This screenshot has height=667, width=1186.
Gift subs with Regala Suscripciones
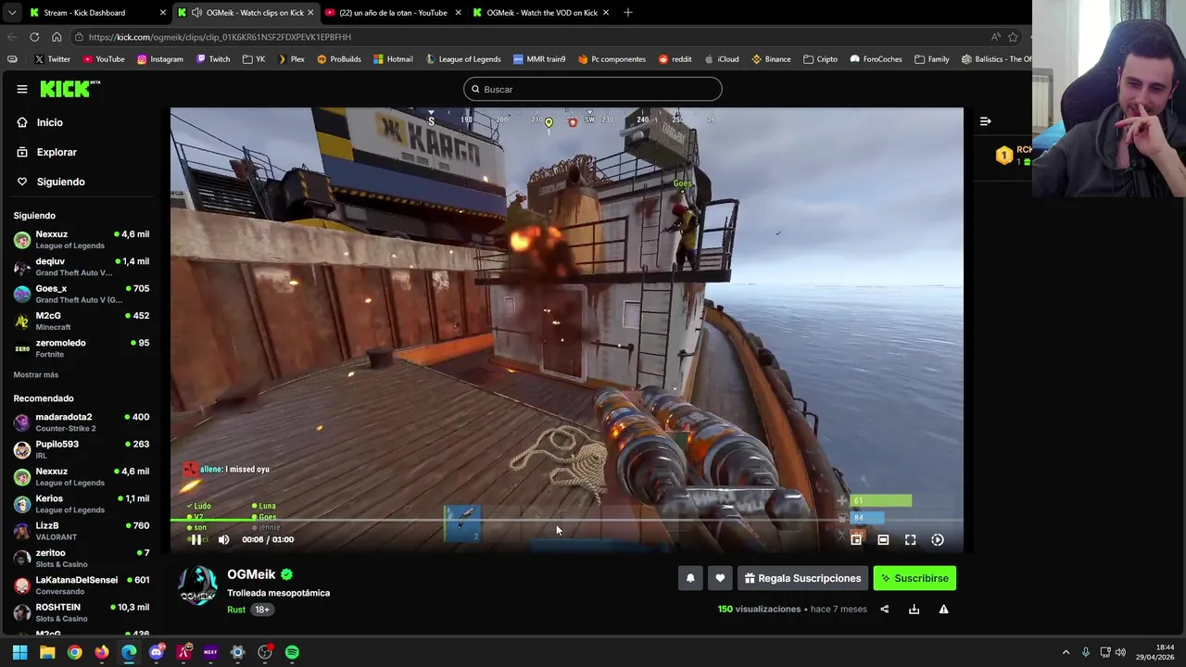point(802,578)
